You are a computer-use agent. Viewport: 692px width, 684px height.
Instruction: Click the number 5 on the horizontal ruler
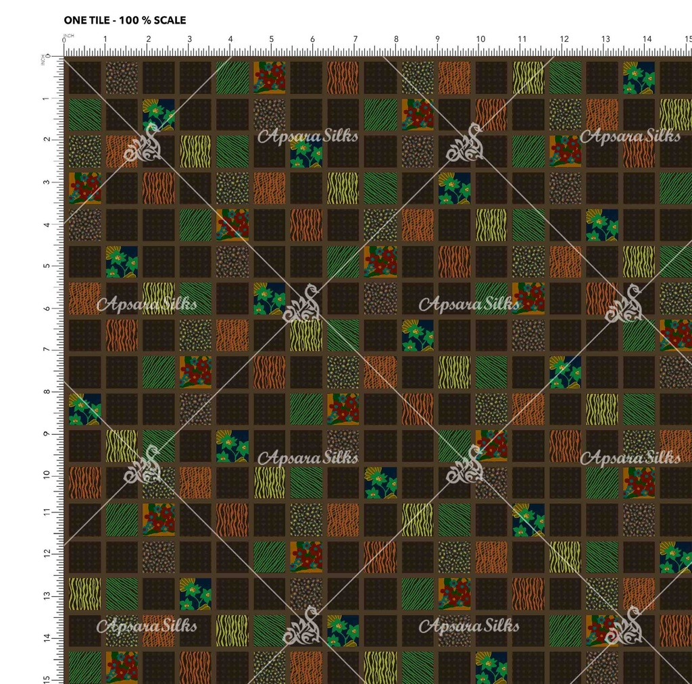pos(271,39)
